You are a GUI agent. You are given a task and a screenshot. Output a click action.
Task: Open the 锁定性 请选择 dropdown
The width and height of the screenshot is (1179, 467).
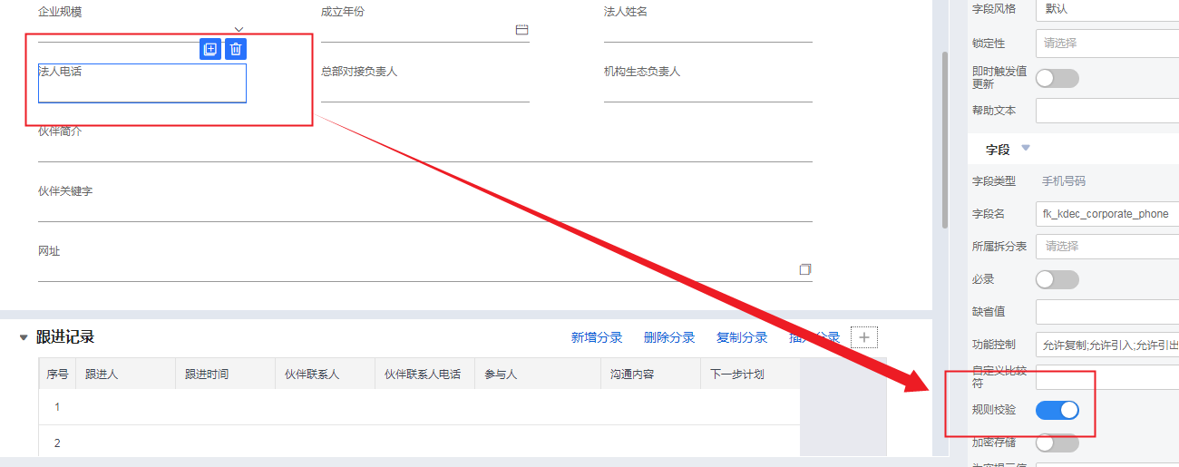pyautogui.click(x=1107, y=43)
